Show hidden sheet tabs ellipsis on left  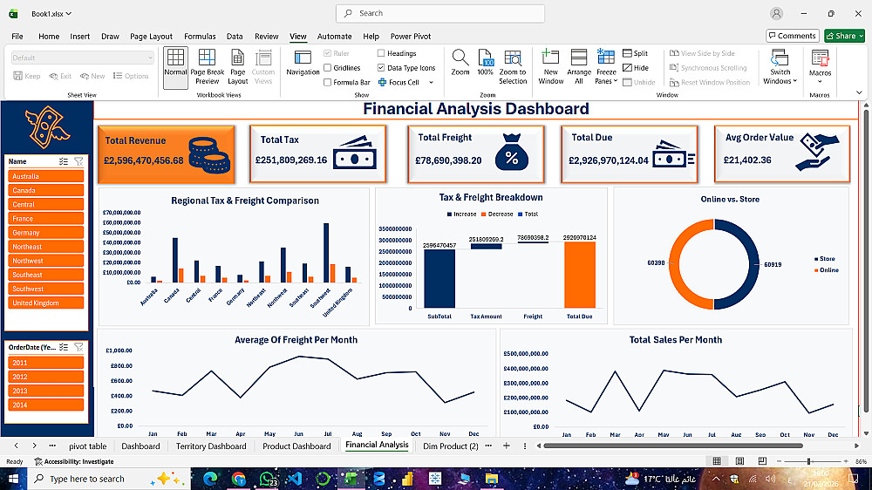[52, 446]
